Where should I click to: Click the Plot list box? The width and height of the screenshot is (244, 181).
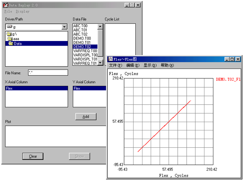[56, 136]
